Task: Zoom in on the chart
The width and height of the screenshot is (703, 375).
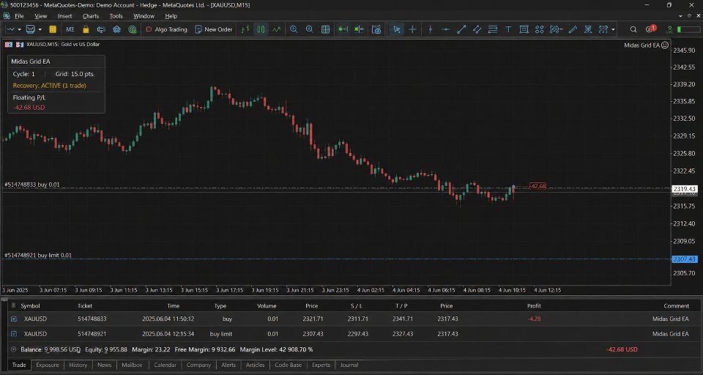Action: pos(294,29)
